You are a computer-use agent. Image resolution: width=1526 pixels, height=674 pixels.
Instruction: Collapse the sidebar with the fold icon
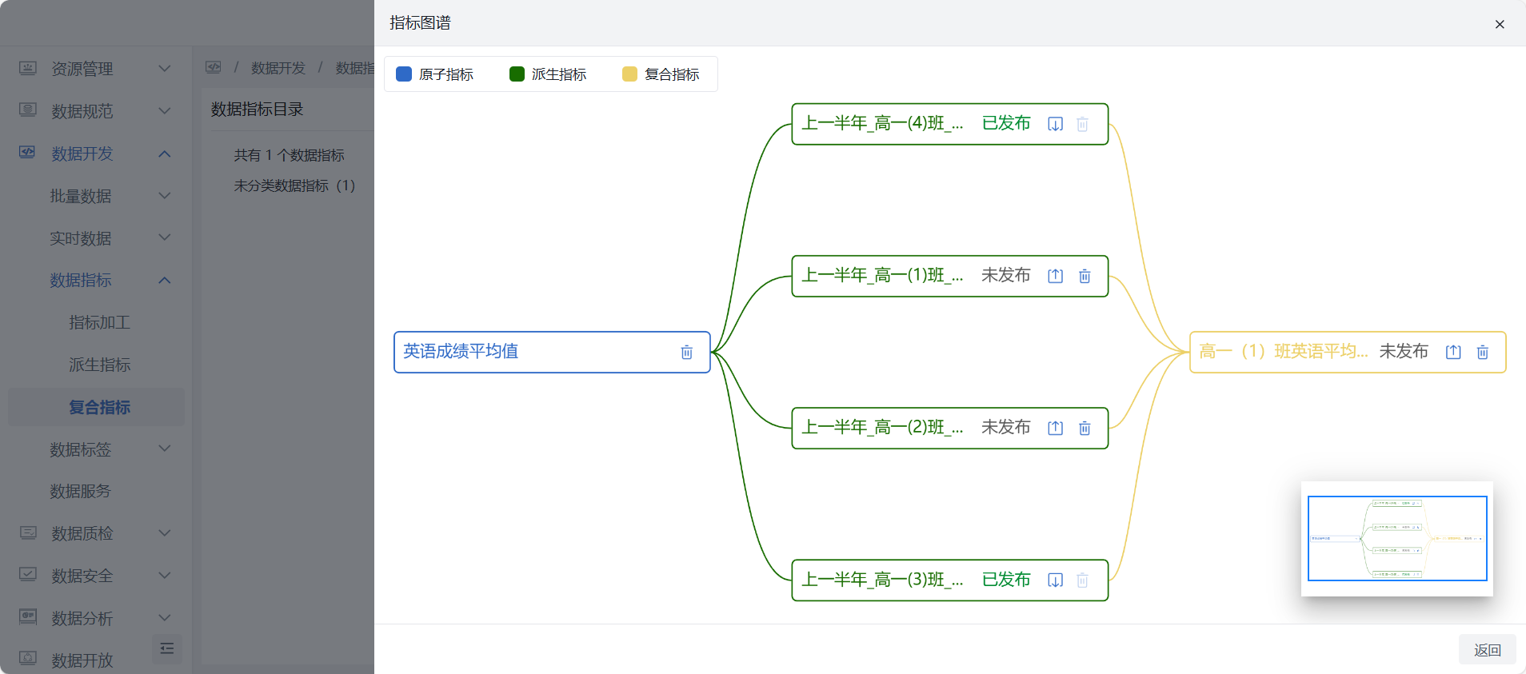tap(167, 648)
